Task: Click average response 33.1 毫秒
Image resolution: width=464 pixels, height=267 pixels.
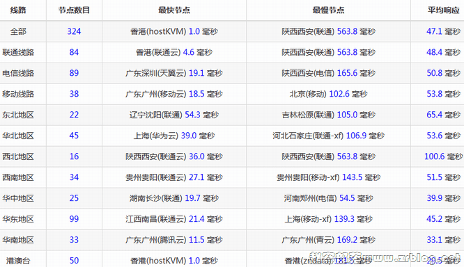Action: [x=443, y=239]
